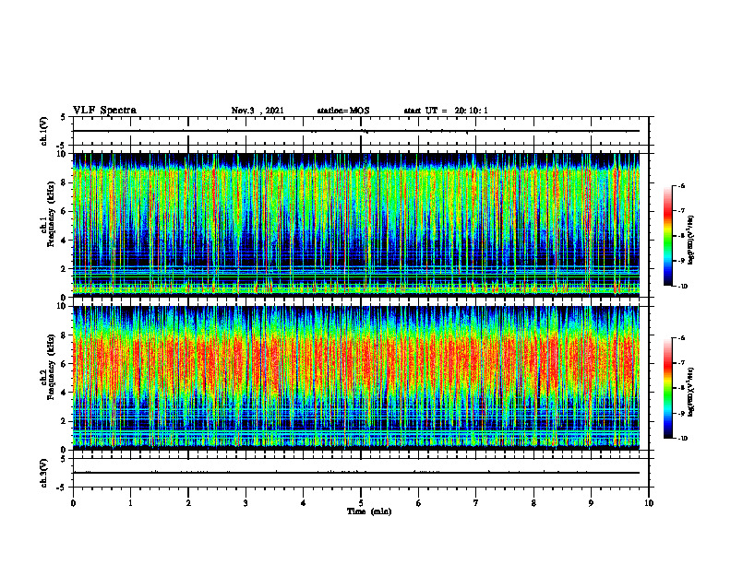Screen dimensions: 731x564
Task: Click the 'ch.3(V)' axis label
Action: [x=43, y=473]
